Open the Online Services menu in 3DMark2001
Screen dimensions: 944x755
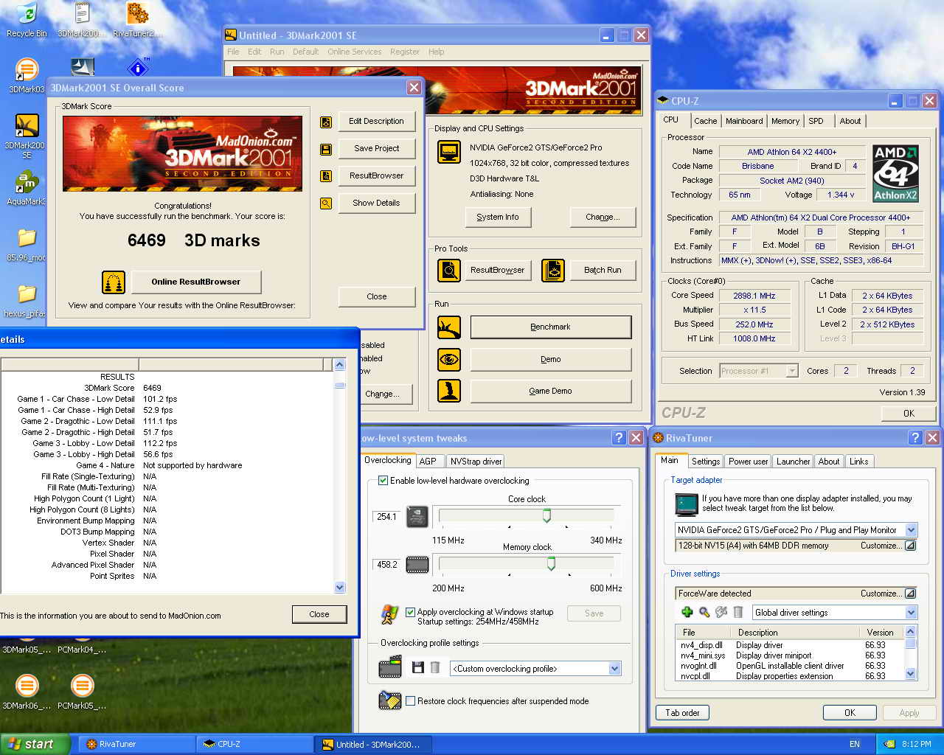click(x=355, y=52)
